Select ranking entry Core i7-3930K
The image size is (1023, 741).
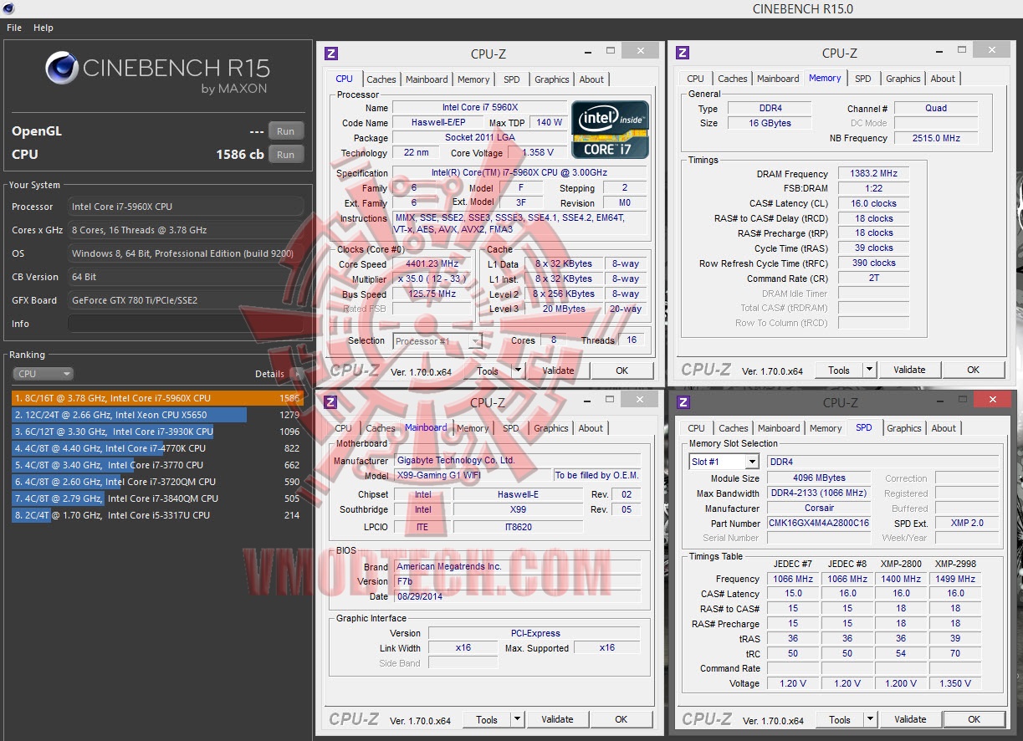pos(156,432)
